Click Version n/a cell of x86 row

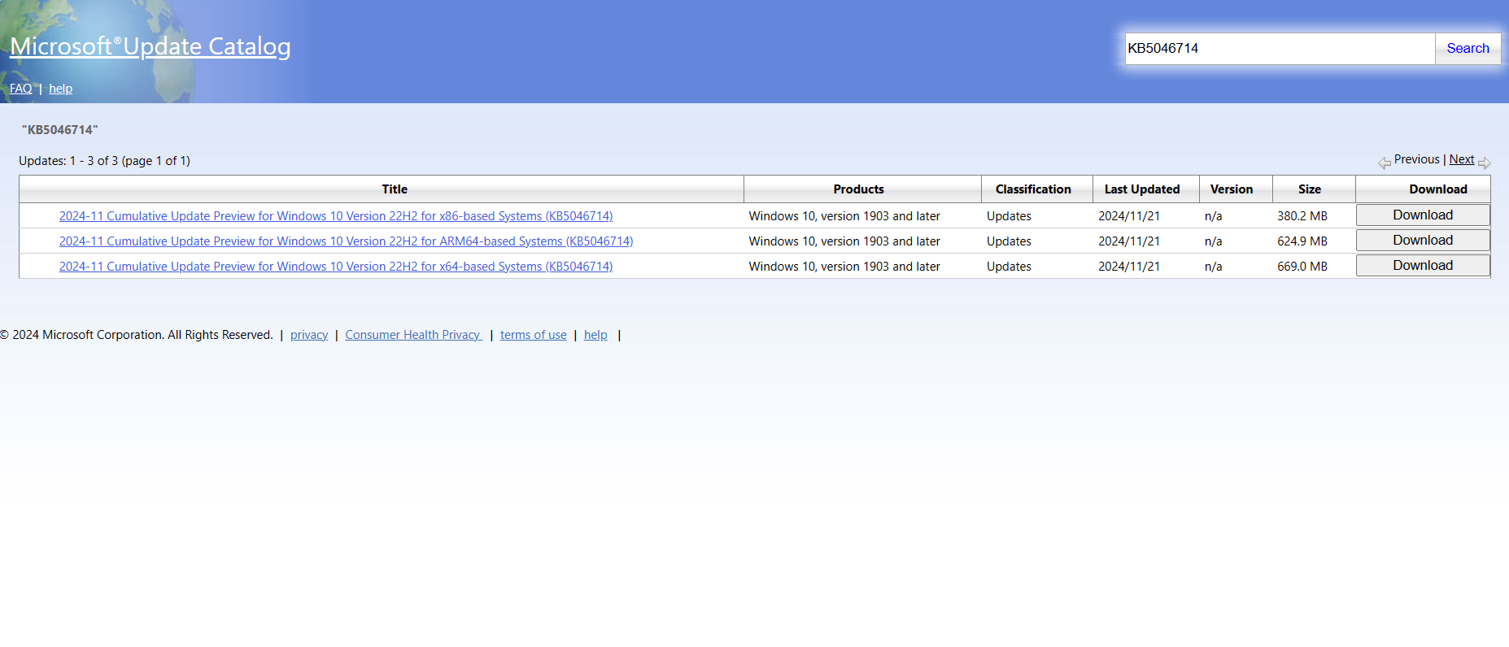click(x=1213, y=216)
